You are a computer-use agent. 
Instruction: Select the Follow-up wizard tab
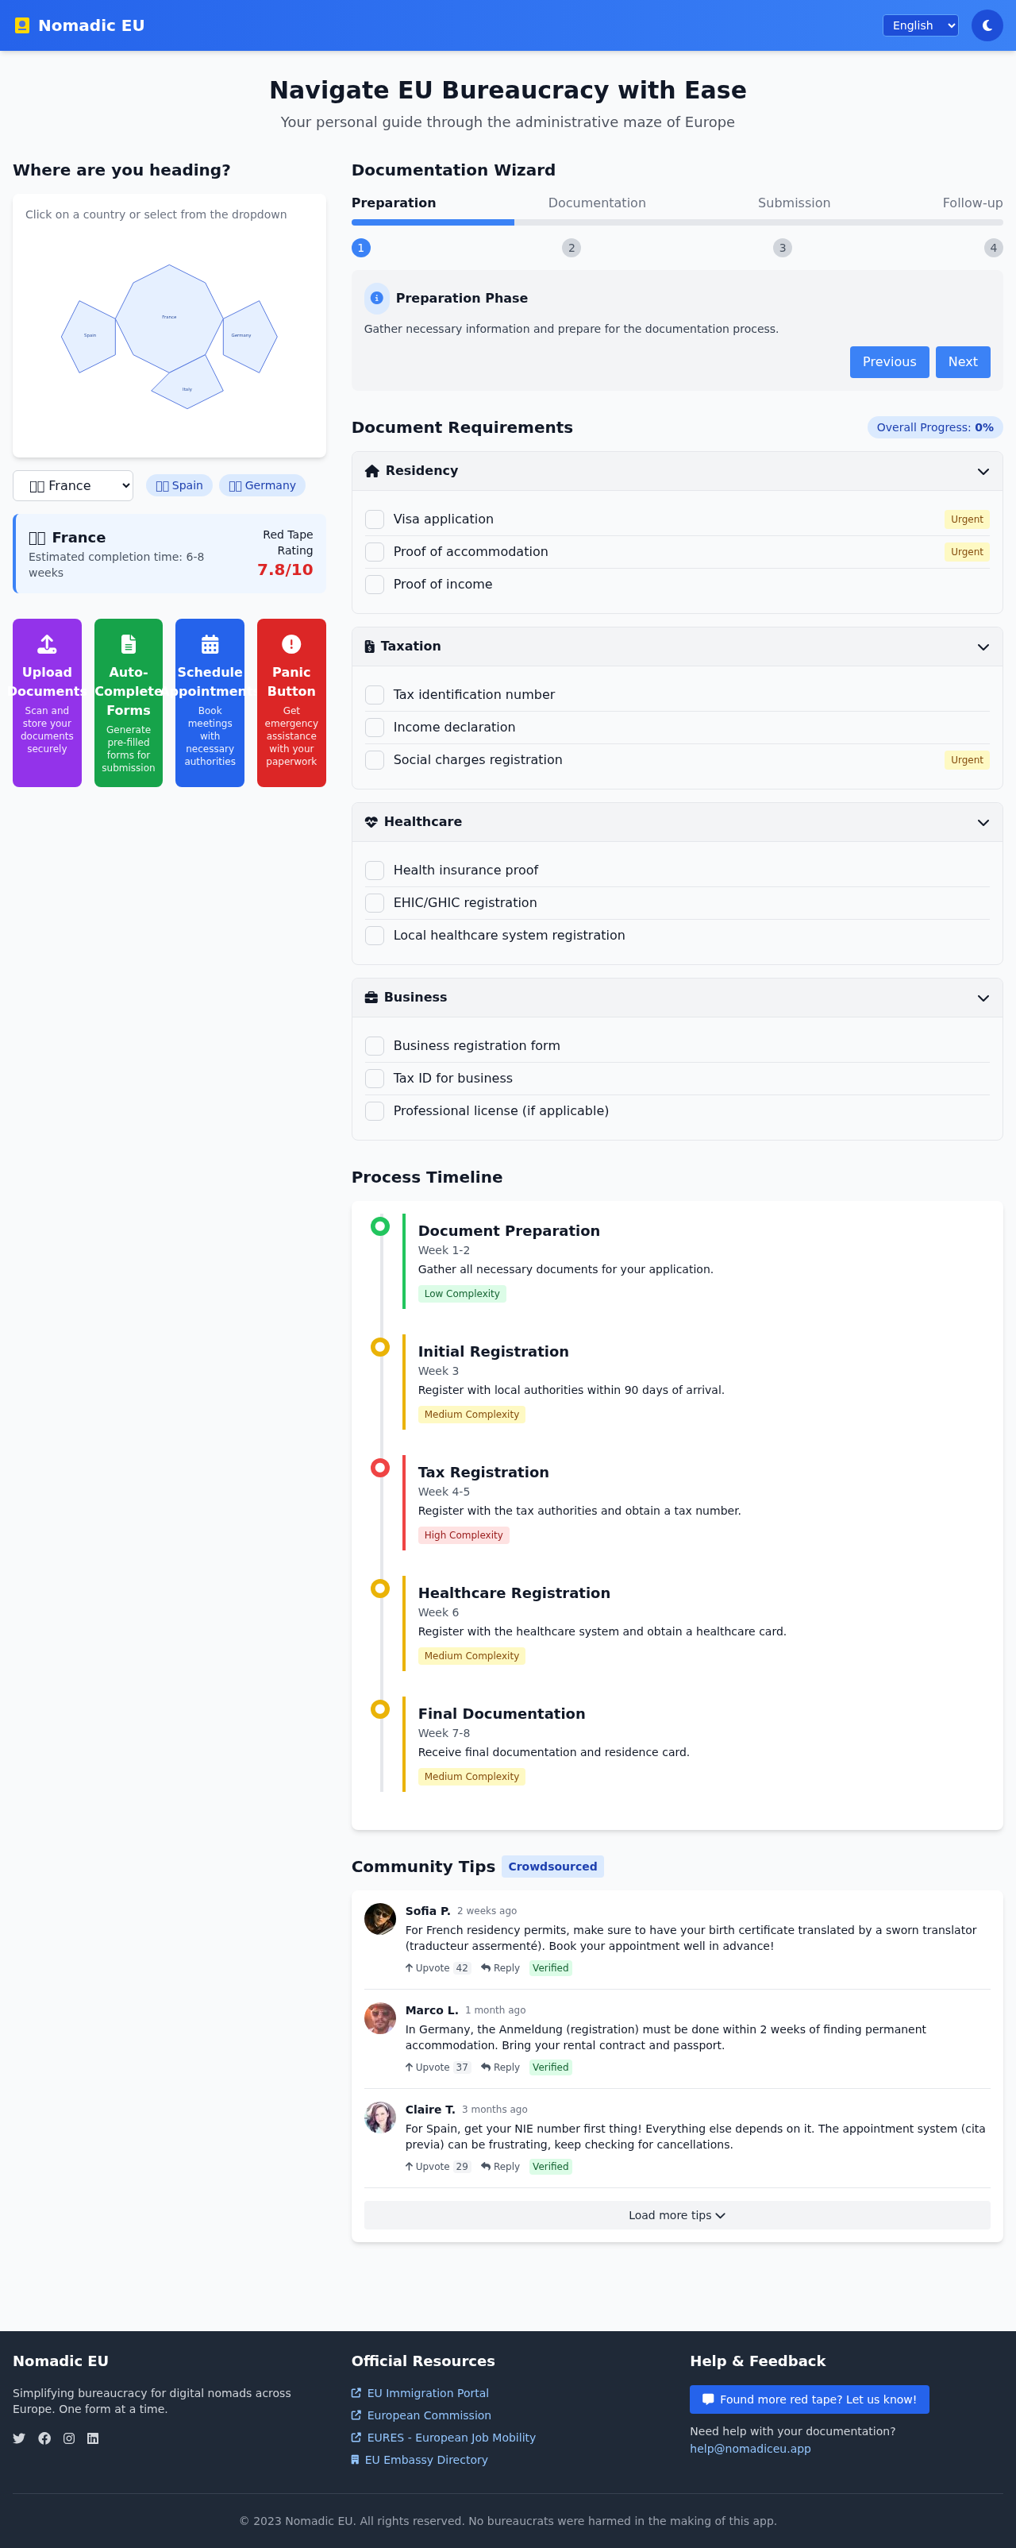pyautogui.click(x=972, y=203)
